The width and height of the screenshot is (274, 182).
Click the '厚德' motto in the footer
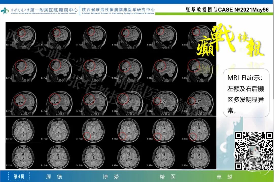click(x=54, y=177)
